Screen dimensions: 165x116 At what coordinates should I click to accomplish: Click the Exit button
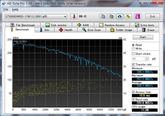[x=152, y=17]
